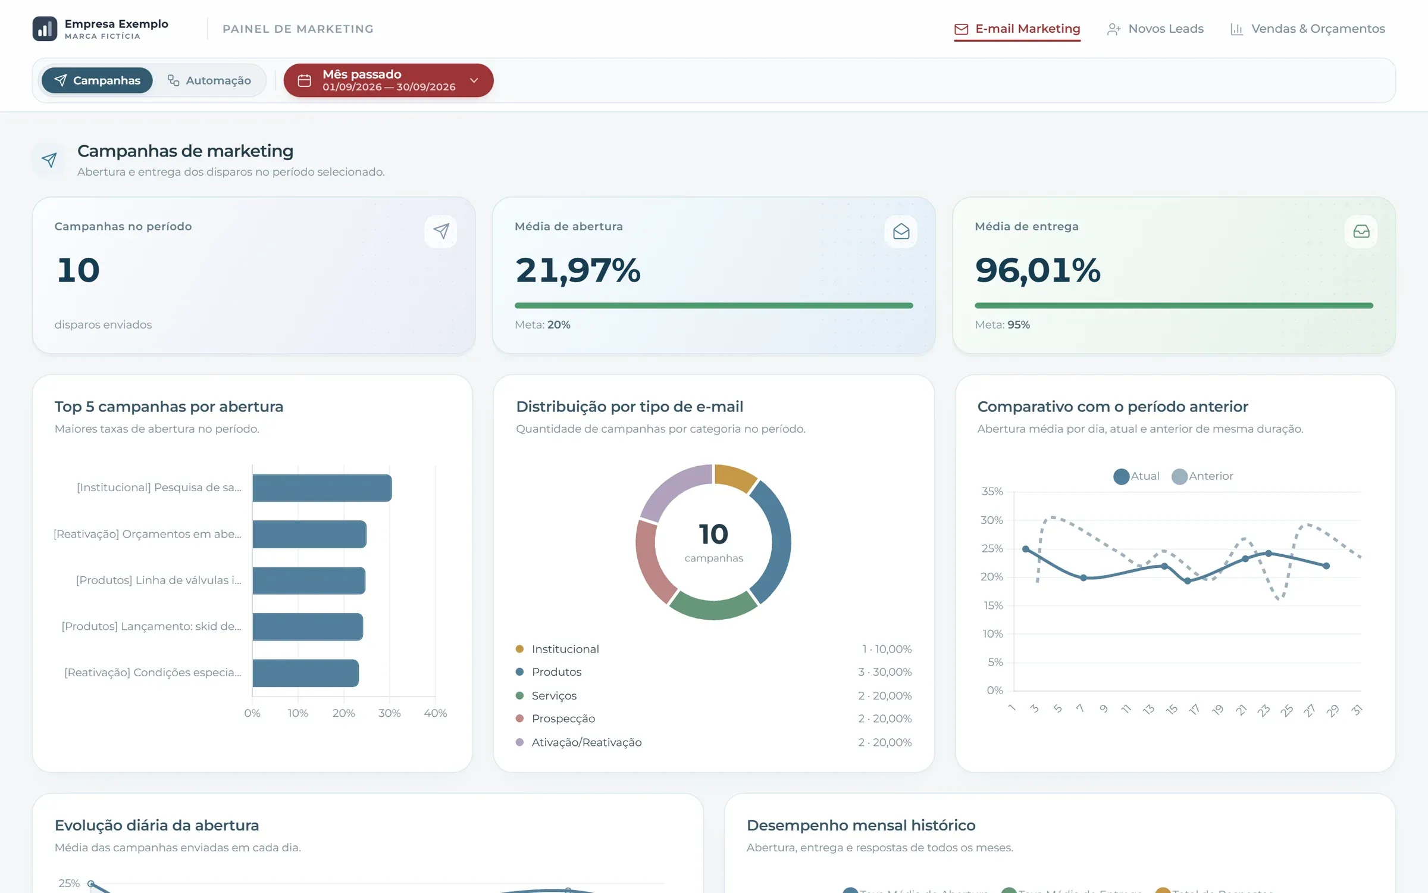The width and height of the screenshot is (1428, 893).
Task: Click the chevron on the date range selector
Action: (x=474, y=80)
